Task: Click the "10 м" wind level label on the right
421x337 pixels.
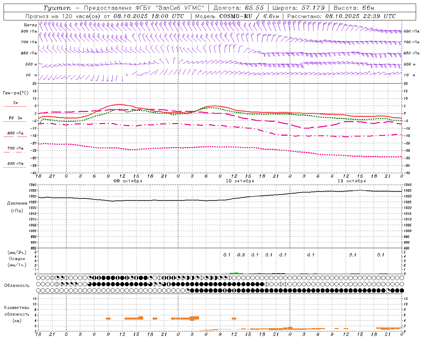Action: pyautogui.click(x=410, y=75)
